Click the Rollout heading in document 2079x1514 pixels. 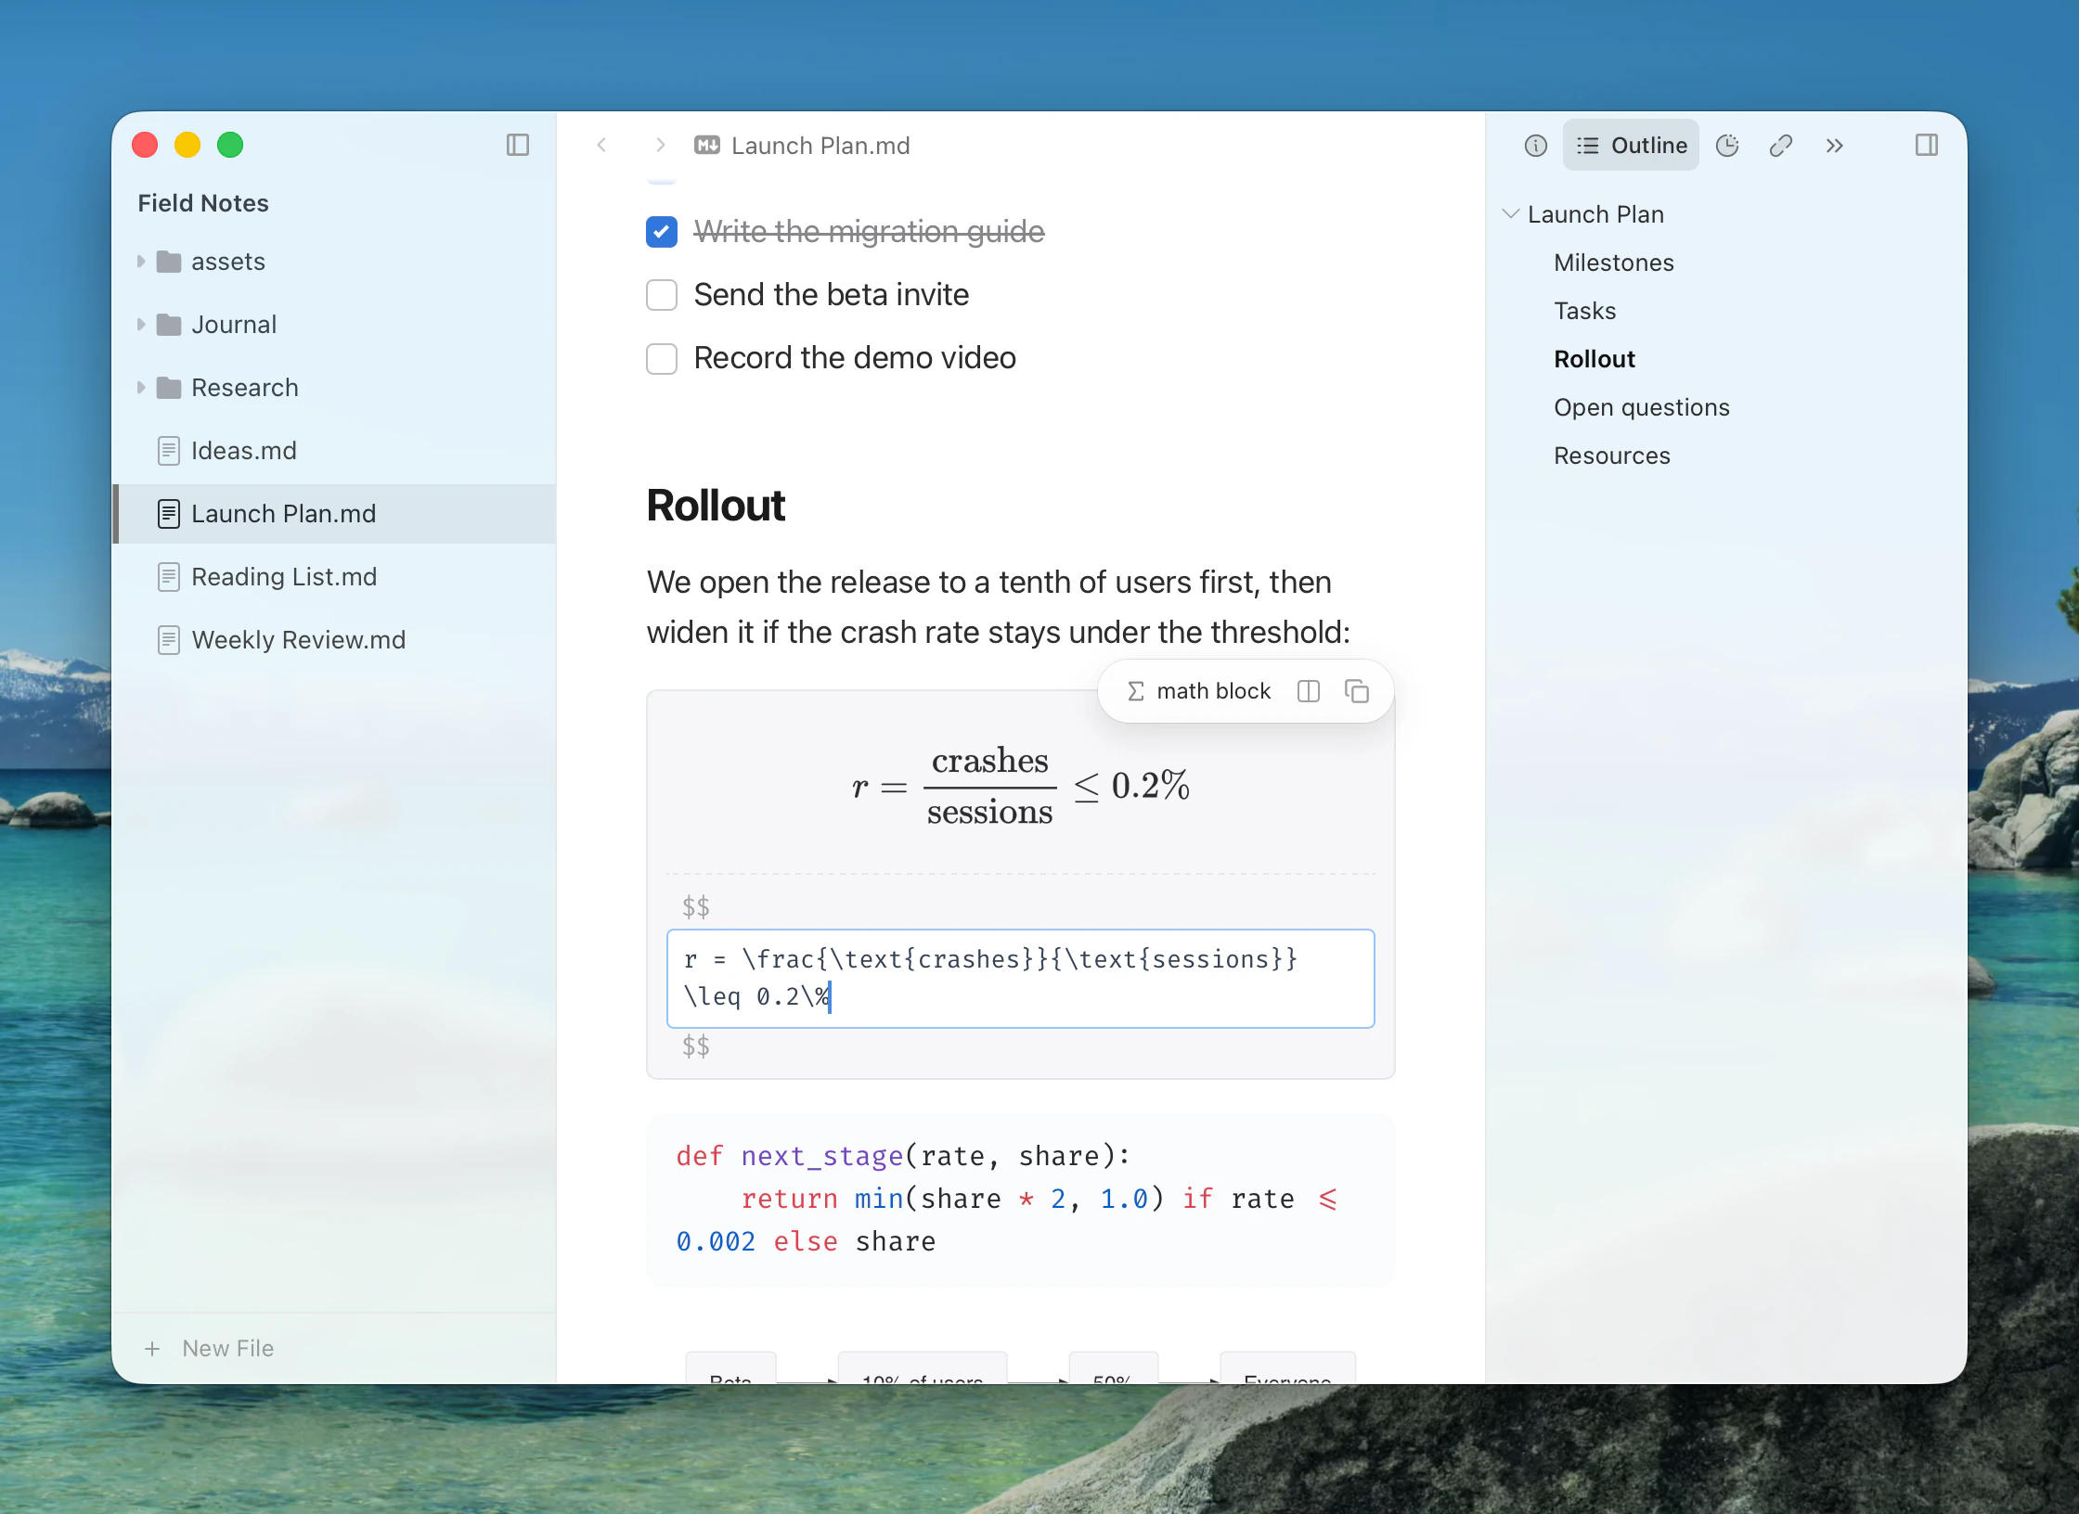point(716,506)
